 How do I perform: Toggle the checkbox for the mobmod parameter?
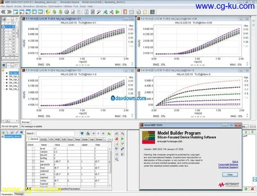coord(34,171)
